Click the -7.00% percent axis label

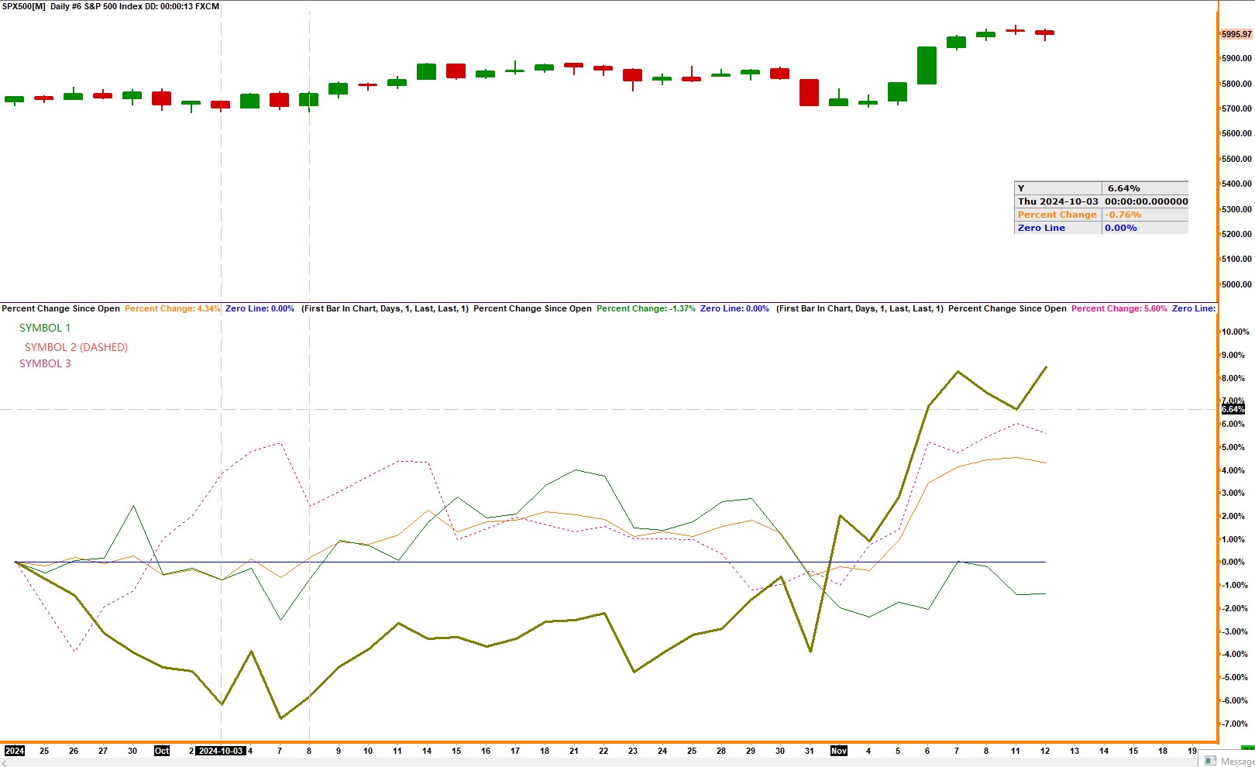coord(1235,724)
